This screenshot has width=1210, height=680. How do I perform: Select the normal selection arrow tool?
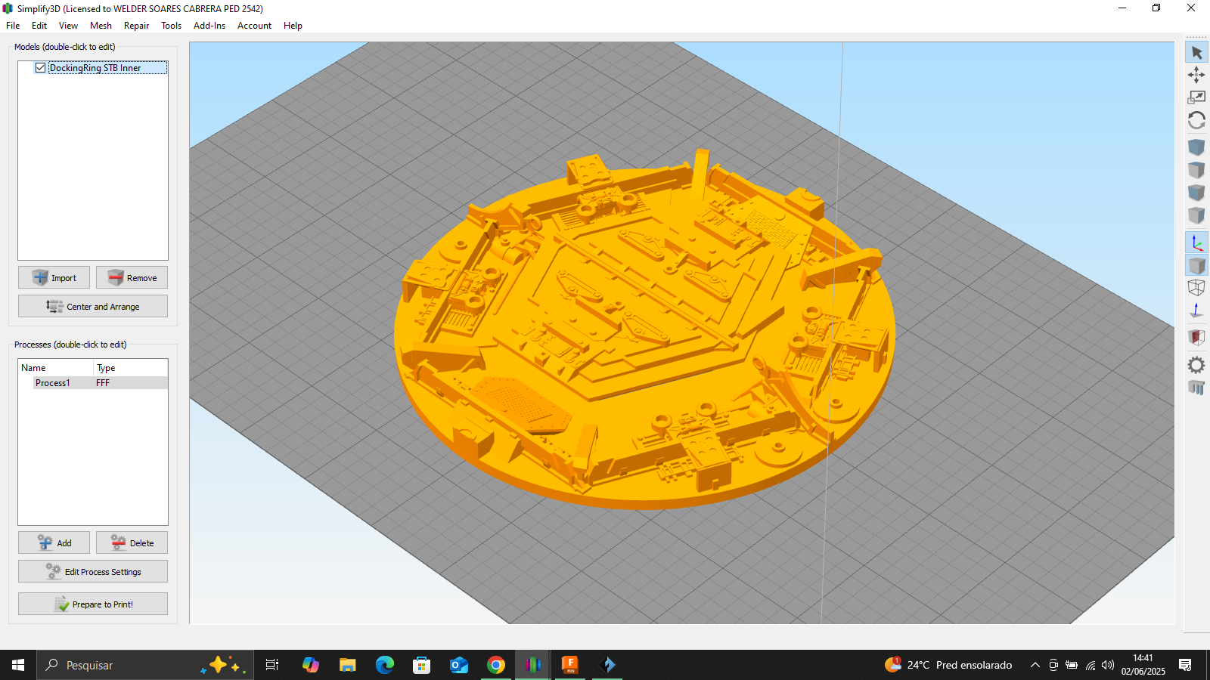pyautogui.click(x=1196, y=53)
